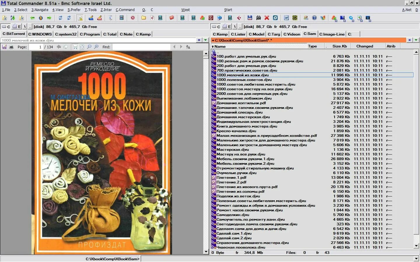Open left panel directory history dropdown arrow

click(206, 40)
